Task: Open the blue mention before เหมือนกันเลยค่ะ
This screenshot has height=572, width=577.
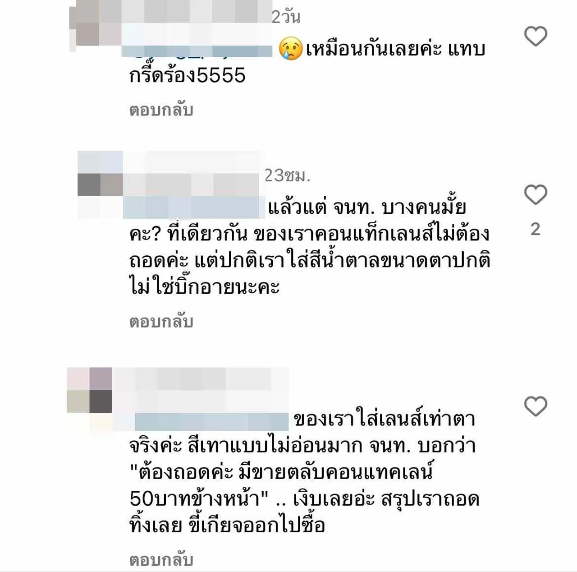Action: (197, 51)
